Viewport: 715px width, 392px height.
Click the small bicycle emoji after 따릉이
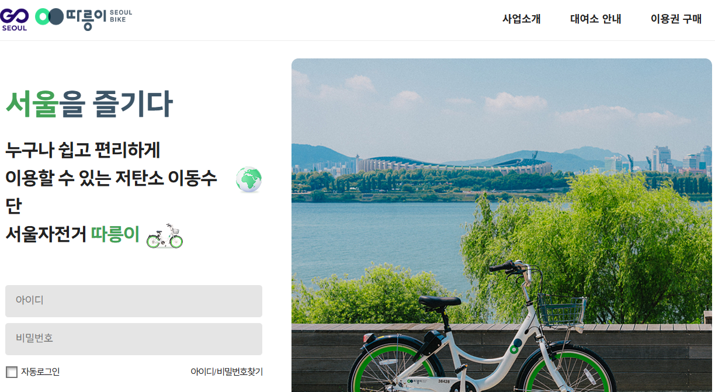165,236
